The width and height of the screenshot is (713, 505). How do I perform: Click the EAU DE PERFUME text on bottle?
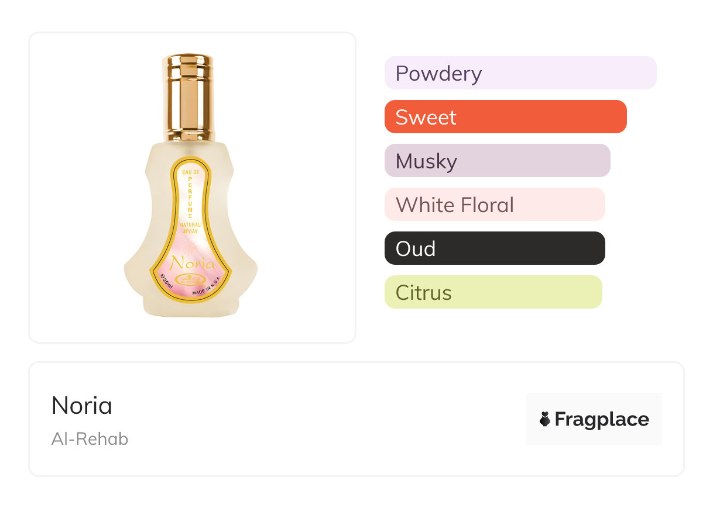[x=191, y=193]
